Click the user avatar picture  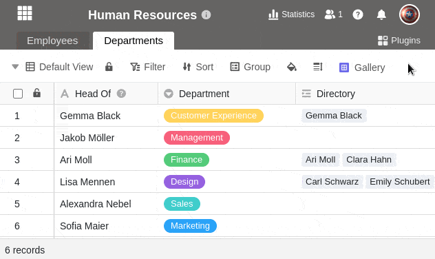[410, 14]
